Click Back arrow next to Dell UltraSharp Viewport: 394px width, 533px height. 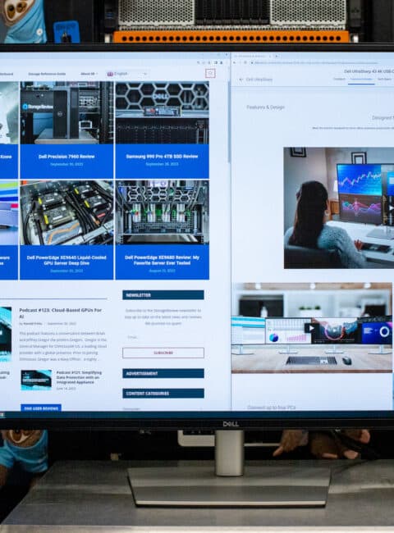[241, 80]
